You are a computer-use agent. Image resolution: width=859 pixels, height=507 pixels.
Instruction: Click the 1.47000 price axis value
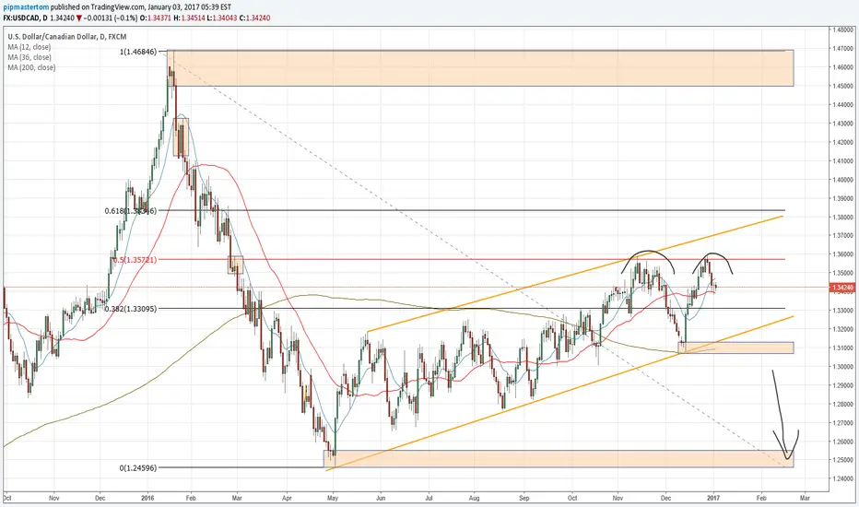pos(843,48)
